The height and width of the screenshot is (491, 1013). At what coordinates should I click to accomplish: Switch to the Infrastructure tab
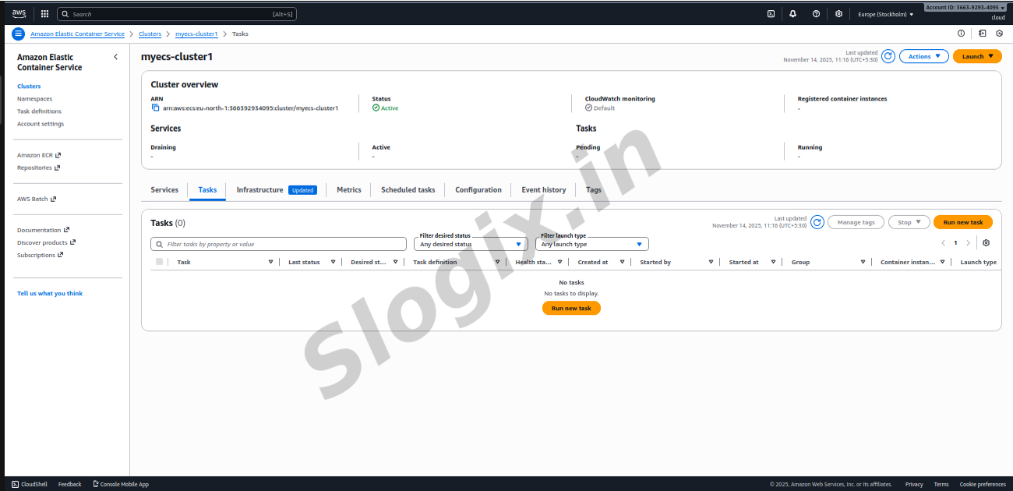tap(259, 190)
